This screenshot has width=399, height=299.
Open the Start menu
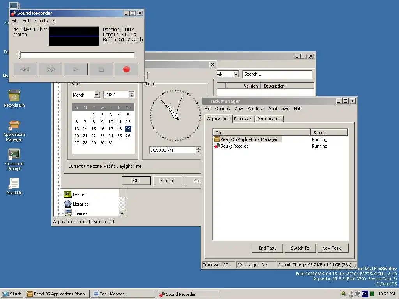click(x=12, y=294)
